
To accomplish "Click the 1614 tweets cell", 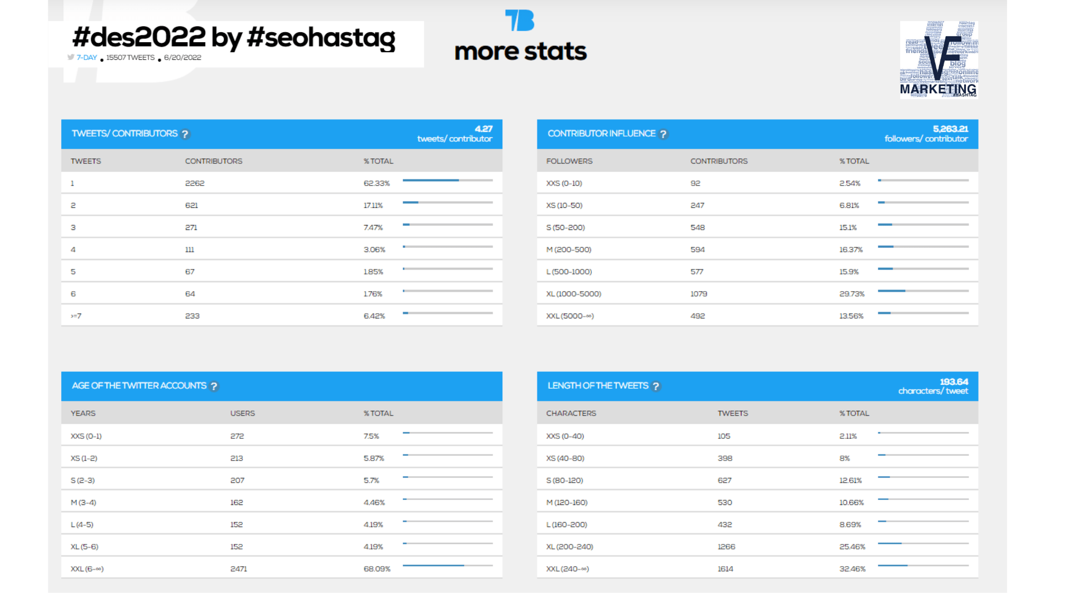I will point(725,569).
